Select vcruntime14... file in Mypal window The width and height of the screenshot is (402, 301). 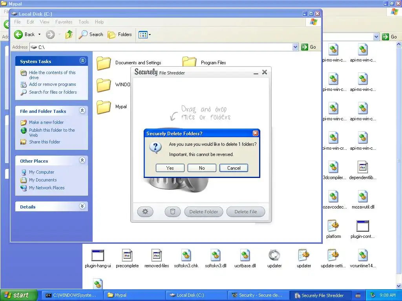[x=363, y=259]
